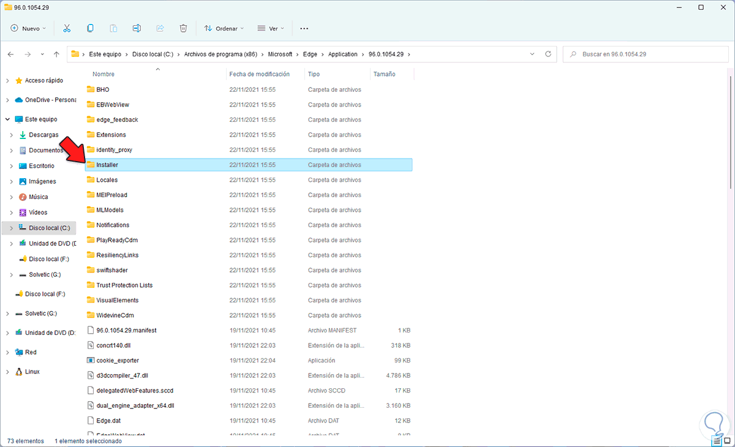Open the Nuevo dropdown button
Image resolution: width=735 pixels, height=447 pixels.
tap(29, 28)
